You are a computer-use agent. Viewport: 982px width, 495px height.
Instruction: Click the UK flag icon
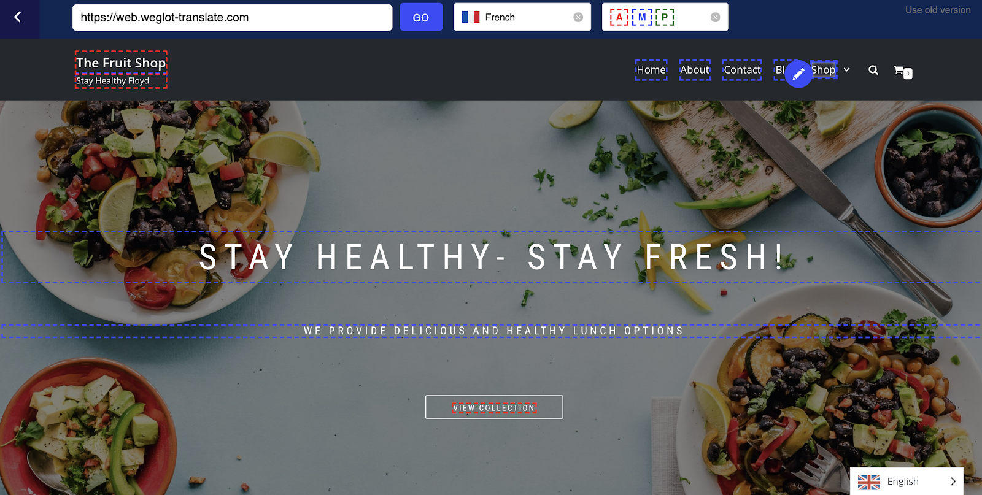(868, 482)
